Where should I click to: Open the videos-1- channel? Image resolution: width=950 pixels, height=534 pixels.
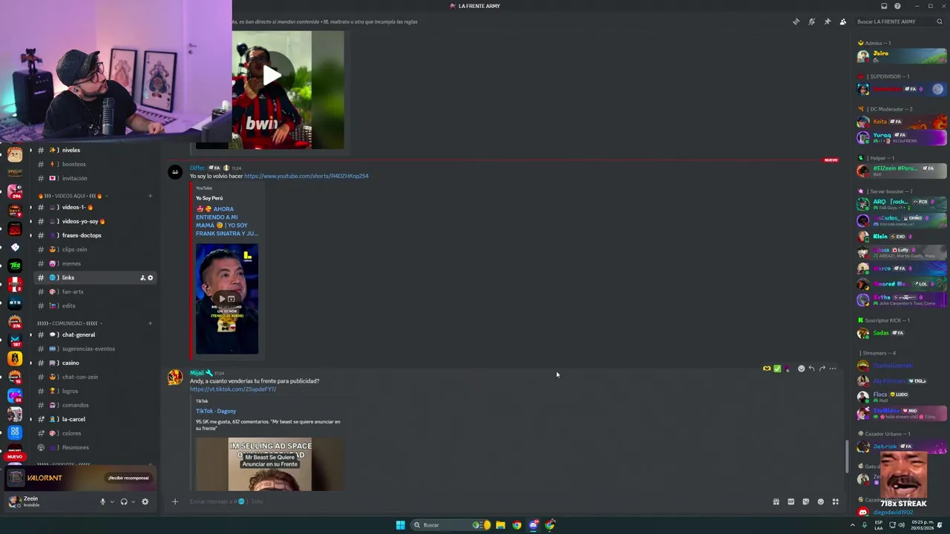pos(95,207)
